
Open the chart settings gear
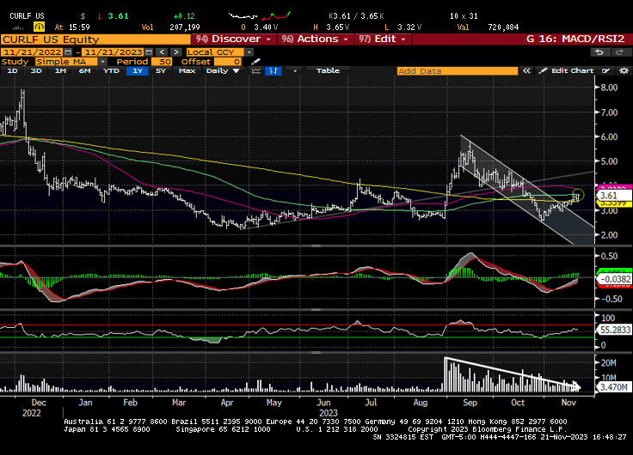click(x=624, y=71)
